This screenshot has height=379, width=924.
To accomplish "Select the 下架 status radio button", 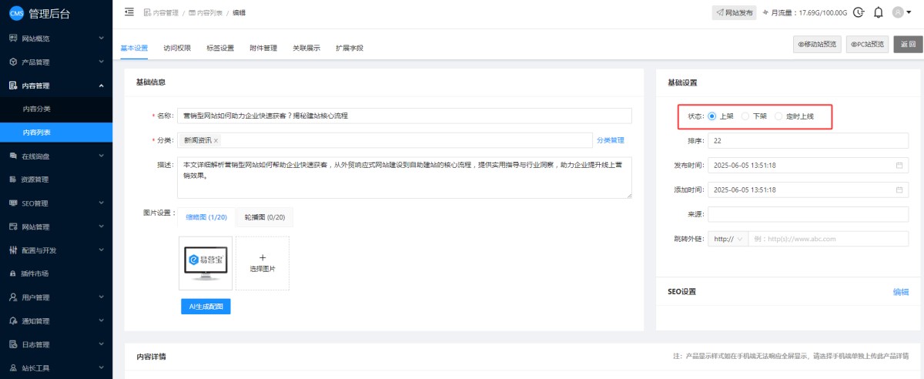I will (x=745, y=116).
